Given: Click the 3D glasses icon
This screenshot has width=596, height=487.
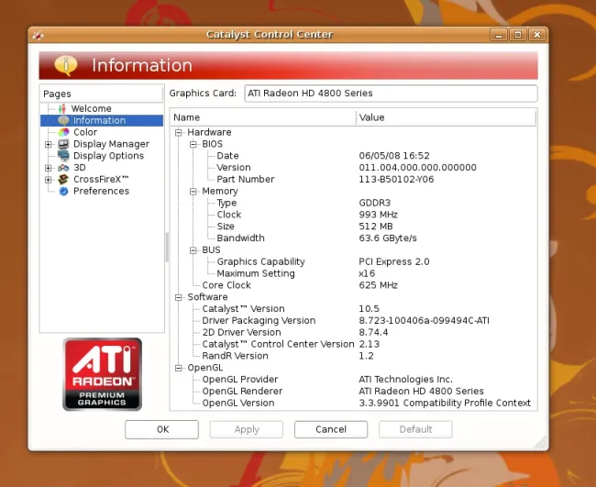Looking at the screenshot, I should [x=63, y=168].
